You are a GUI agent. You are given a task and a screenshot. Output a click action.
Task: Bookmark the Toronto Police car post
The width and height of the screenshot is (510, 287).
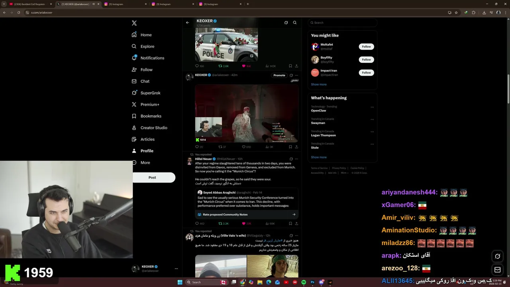(x=290, y=66)
